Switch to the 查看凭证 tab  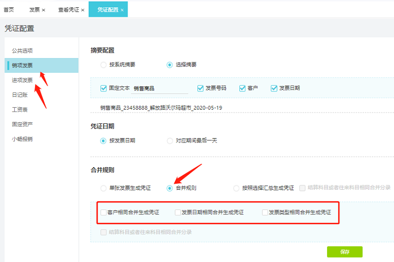(68, 10)
